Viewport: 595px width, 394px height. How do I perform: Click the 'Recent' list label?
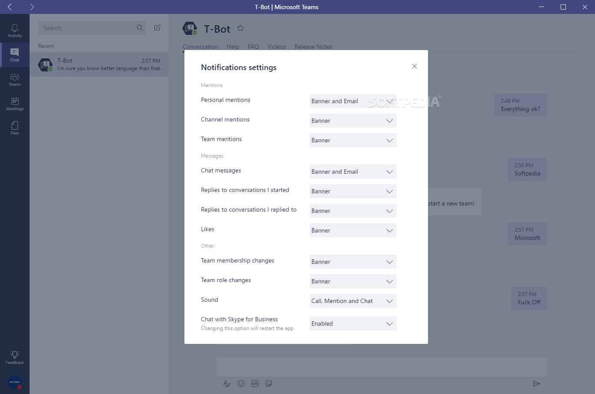(x=46, y=46)
